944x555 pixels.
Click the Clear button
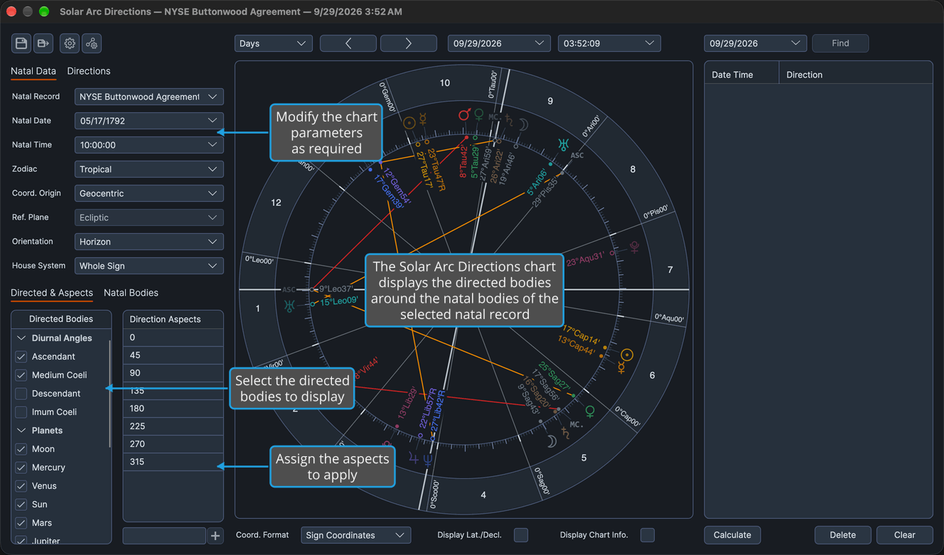pyautogui.click(x=904, y=535)
